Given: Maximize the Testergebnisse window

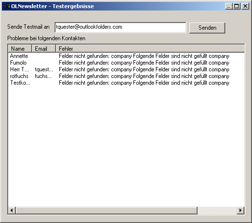Looking at the screenshot, I should tap(237, 6).
